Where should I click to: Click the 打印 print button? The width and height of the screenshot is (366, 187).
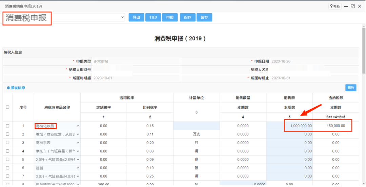(x=153, y=17)
